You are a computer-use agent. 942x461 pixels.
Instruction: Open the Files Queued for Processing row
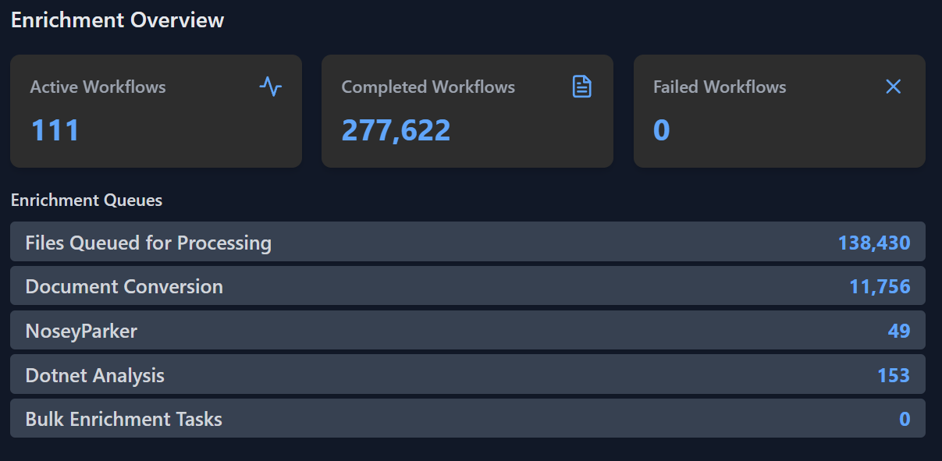(148, 243)
